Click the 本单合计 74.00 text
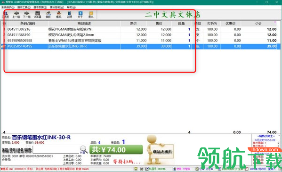 (101, 156)
